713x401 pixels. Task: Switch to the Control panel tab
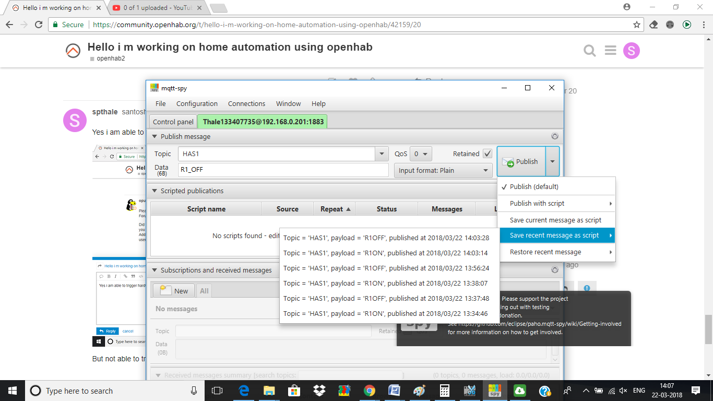(173, 122)
